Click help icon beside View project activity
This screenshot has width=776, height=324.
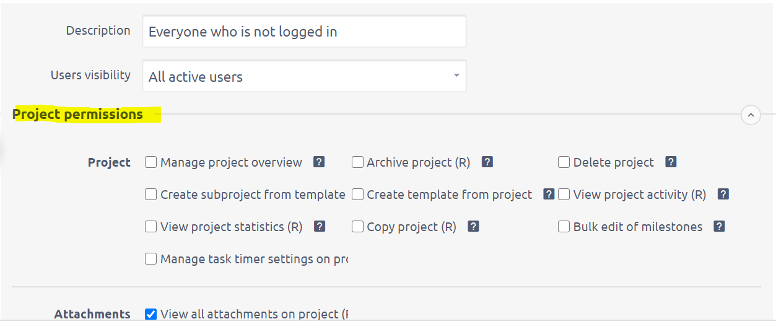click(x=723, y=195)
